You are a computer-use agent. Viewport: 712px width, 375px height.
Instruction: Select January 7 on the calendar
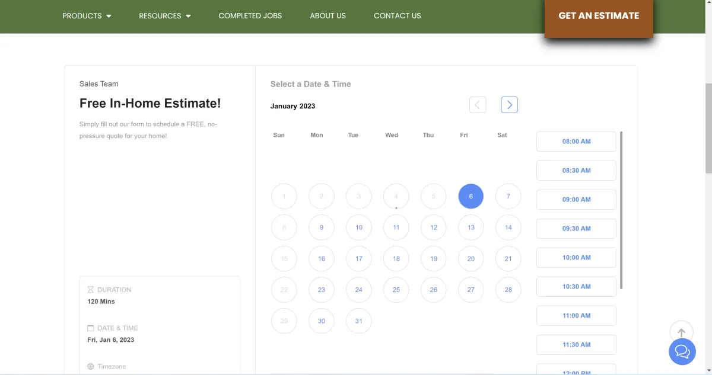pos(508,196)
